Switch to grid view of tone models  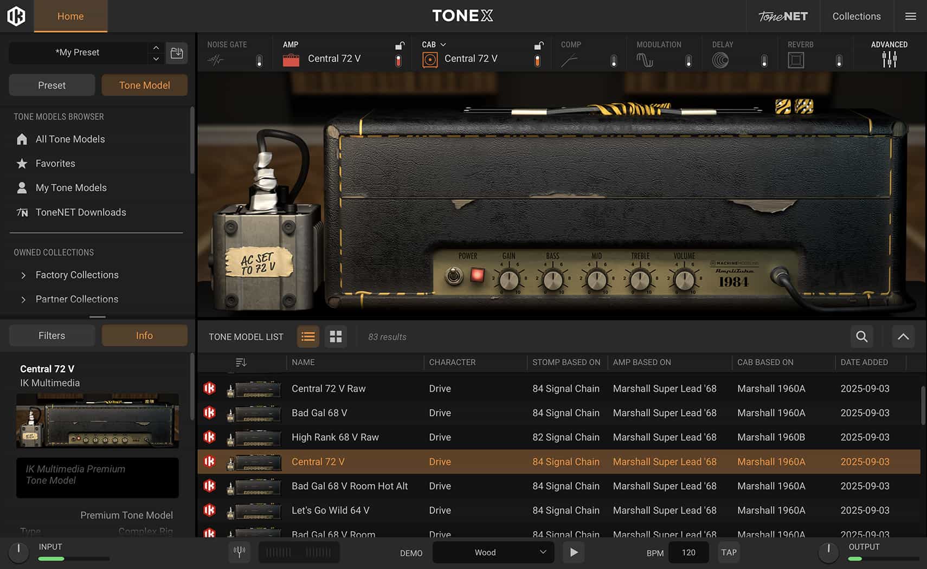[336, 337]
